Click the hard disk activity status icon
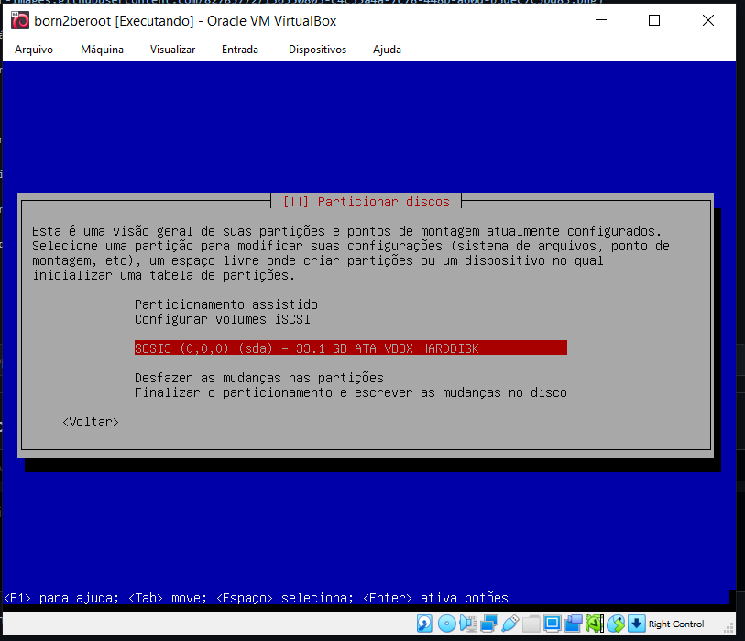 (x=424, y=624)
